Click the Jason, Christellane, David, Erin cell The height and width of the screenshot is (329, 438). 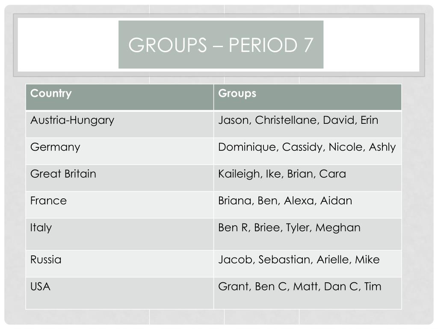tap(308, 124)
